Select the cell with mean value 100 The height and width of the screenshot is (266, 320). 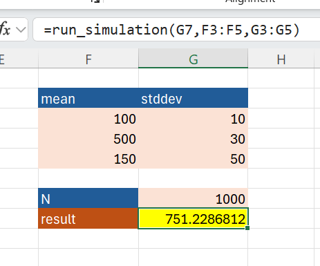click(88, 118)
